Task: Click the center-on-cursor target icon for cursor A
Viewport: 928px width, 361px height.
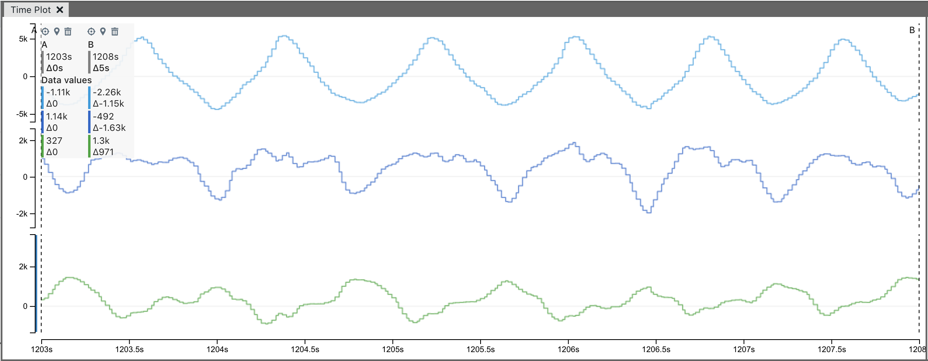Action: (45, 31)
